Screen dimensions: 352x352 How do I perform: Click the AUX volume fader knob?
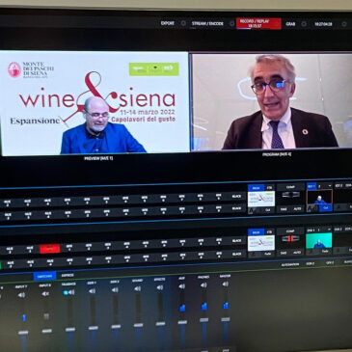tap(182, 322)
